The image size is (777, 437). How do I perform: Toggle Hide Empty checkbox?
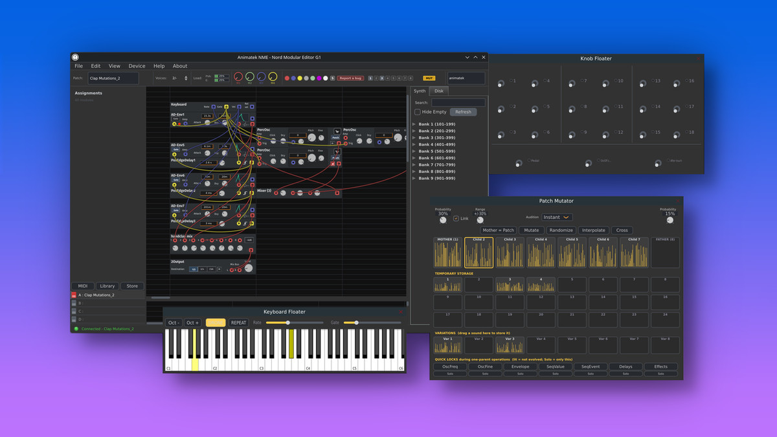click(418, 112)
